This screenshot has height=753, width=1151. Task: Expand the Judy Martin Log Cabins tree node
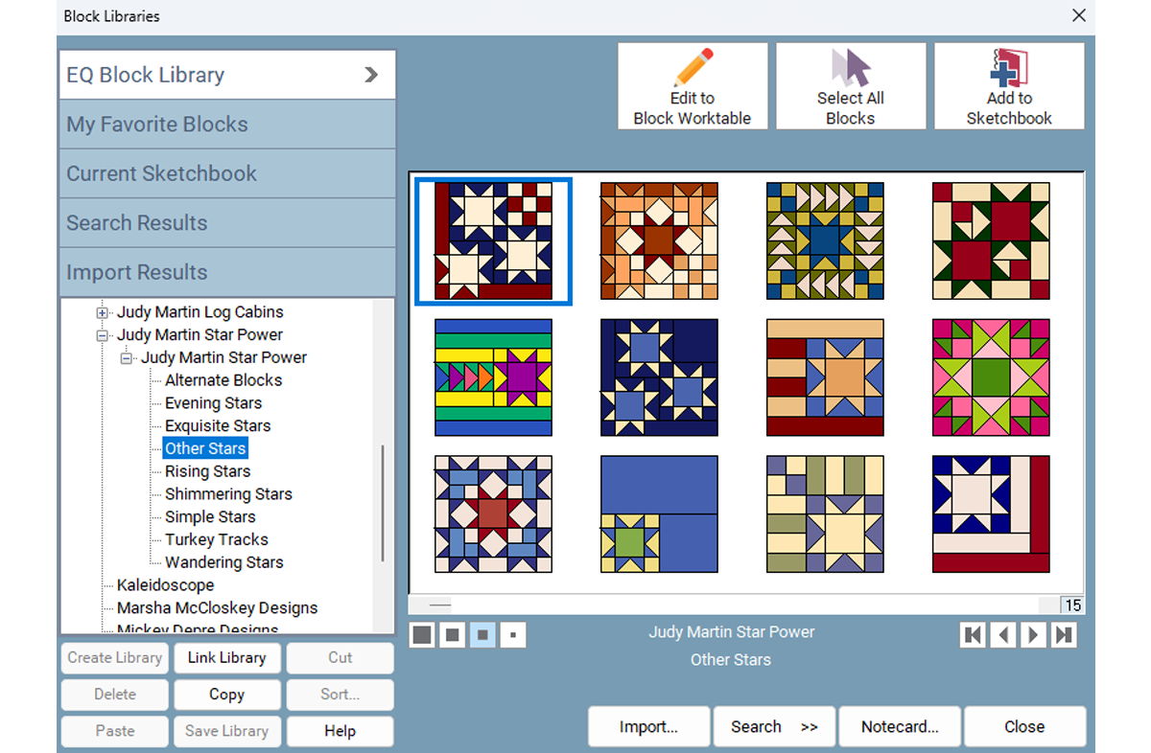click(x=103, y=312)
